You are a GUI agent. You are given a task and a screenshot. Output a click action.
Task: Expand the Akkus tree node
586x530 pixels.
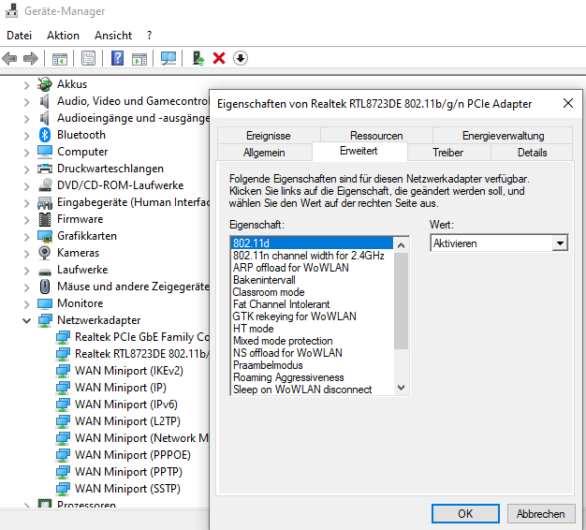click(x=26, y=85)
